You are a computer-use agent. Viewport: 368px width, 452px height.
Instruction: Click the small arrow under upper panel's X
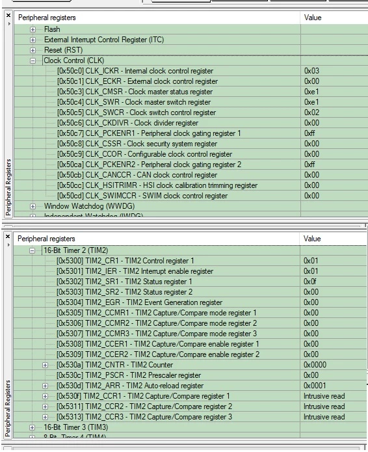[x=9, y=23]
